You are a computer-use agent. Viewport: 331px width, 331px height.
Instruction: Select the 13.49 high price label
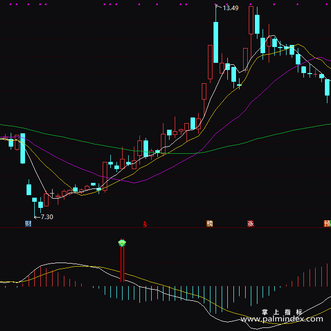(x=230, y=8)
